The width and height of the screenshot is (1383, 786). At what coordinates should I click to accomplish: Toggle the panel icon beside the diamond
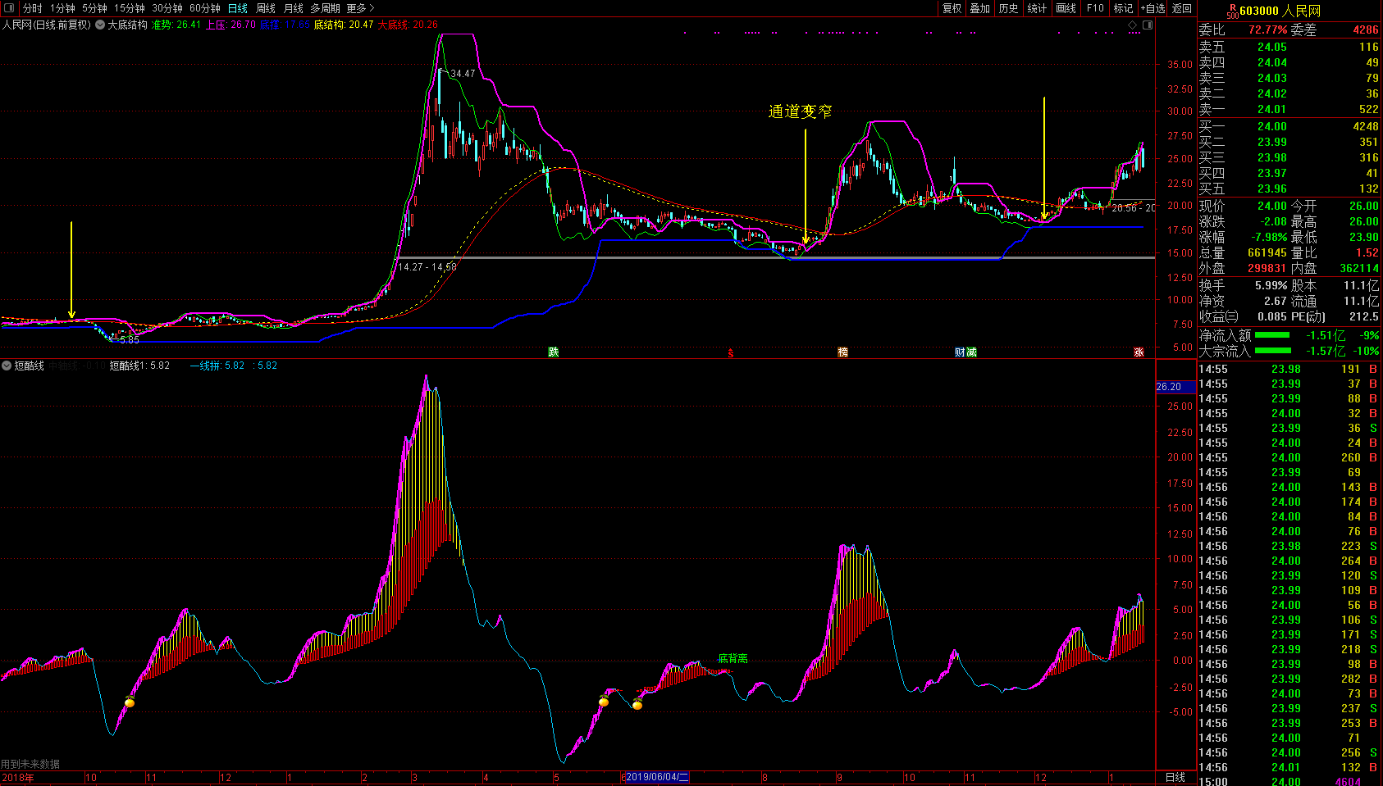1148,25
